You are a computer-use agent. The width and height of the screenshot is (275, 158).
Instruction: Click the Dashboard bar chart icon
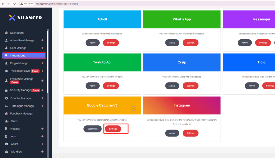pyautogui.click(x=6, y=33)
